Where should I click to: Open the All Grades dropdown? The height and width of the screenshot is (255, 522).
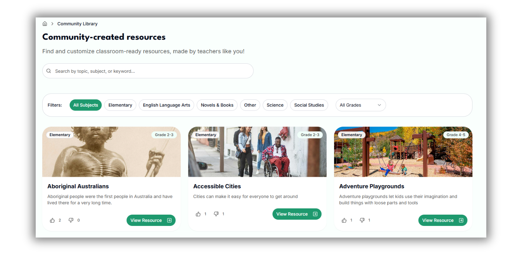click(361, 105)
